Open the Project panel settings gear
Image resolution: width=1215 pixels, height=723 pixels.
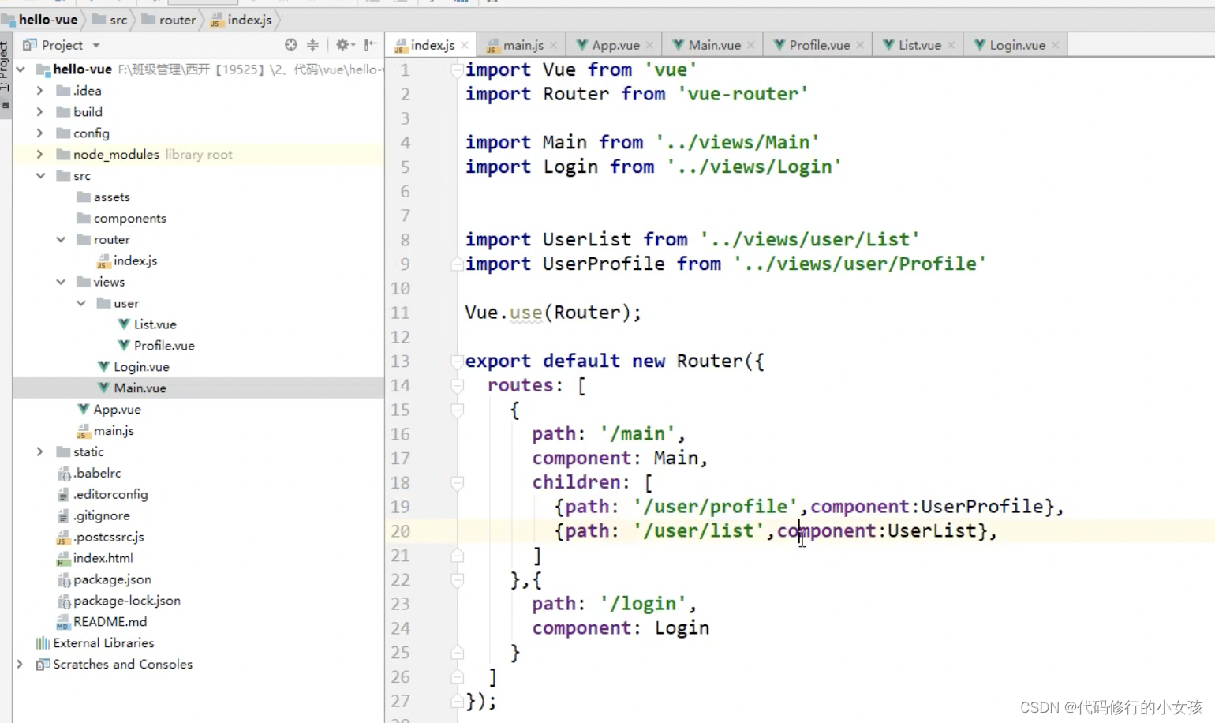(x=343, y=45)
